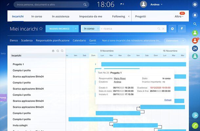Viewport: 200px width, 131px height.
Task: Open the Progetti tab
Action: point(140,16)
